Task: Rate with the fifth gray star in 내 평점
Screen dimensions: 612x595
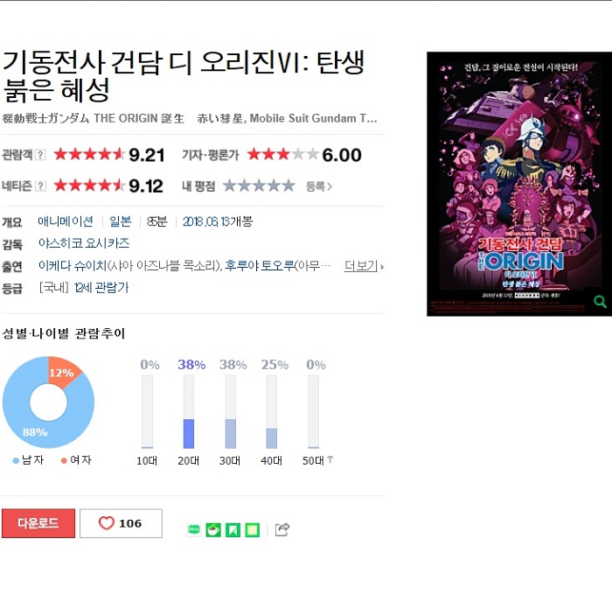Action: tap(289, 185)
